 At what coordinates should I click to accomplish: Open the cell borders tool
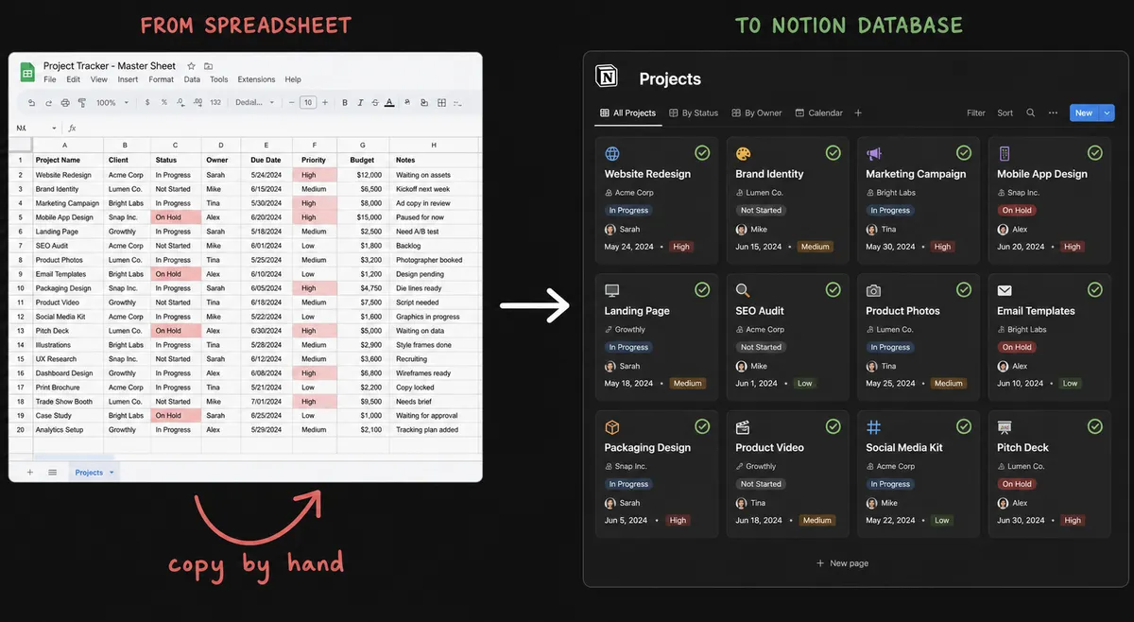click(x=441, y=102)
